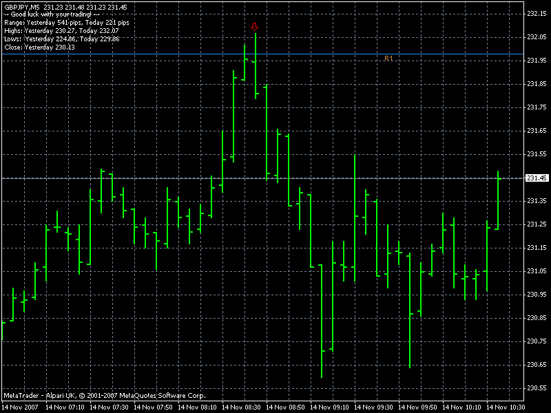Click the 231.35 price scale label
The image size is (551, 413).
pyautogui.click(x=537, y=201)
